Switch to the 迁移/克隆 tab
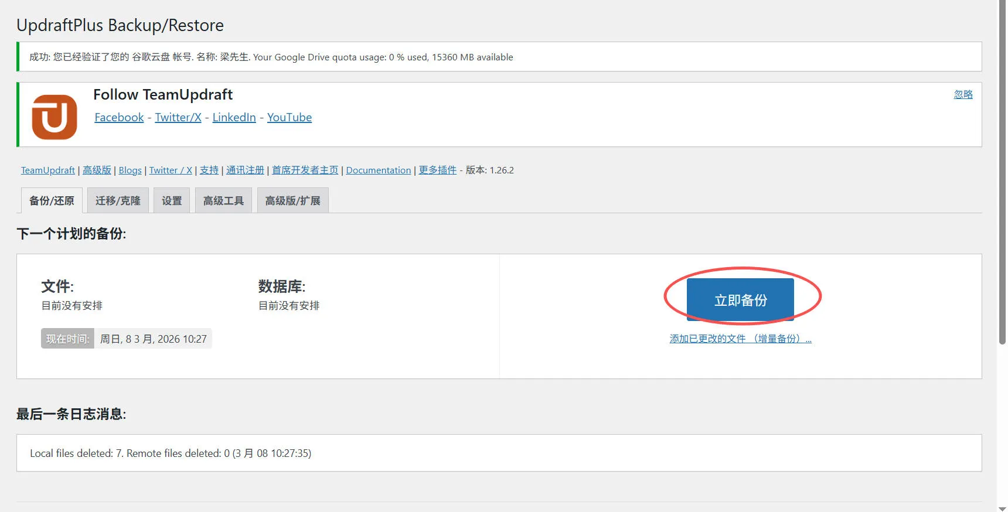Viewport: 1008px width, 512px height. (x=118, y=201)
